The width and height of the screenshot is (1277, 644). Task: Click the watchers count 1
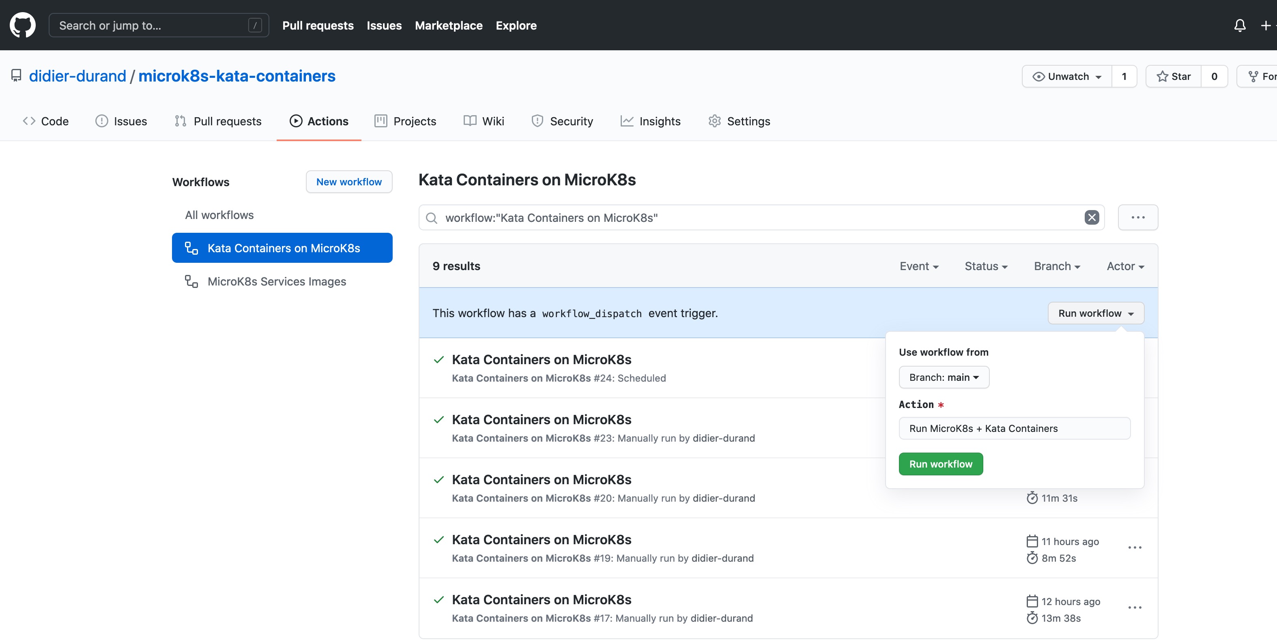1124,76
